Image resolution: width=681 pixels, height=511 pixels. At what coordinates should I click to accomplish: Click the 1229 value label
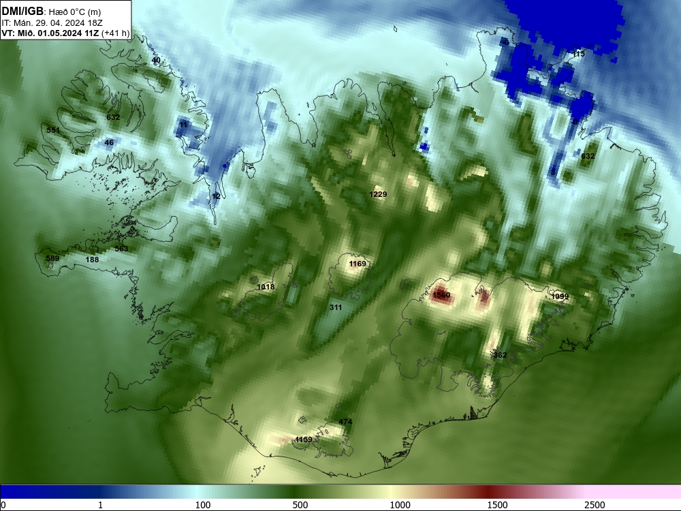point(378,194)
